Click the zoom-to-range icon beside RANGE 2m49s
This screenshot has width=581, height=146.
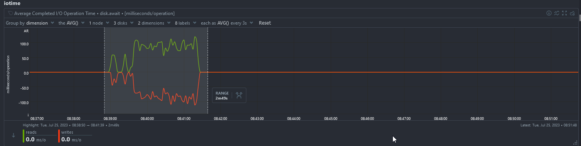[x=239, y=95]
